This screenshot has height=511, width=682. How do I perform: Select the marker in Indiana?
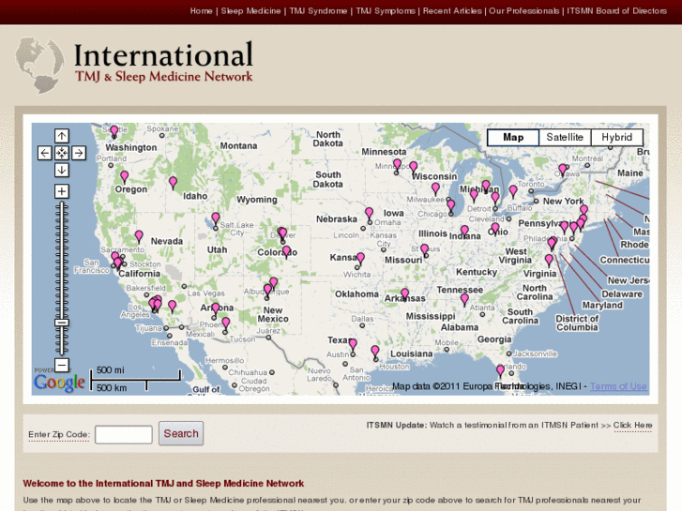[x=464, y=231]
